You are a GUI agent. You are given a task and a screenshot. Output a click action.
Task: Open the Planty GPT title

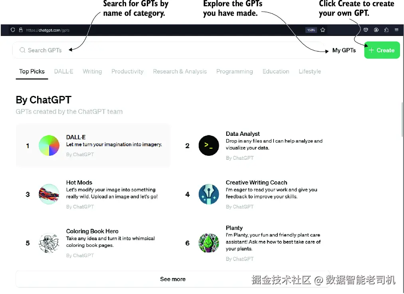[x=234, y=228]
